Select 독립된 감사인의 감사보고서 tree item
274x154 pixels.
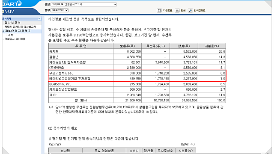[x=20, y=27]
